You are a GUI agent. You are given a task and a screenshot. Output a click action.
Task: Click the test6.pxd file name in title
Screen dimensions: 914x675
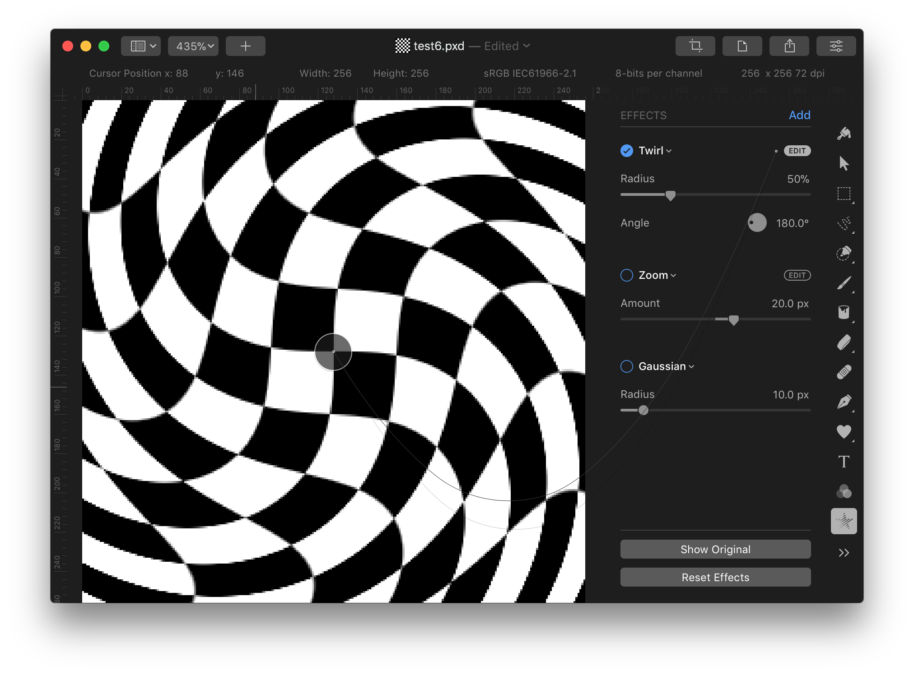coord(438,46)
